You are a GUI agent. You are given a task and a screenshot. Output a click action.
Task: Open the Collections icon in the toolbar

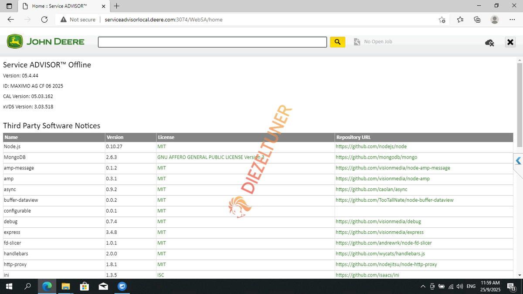pos(477,20)
